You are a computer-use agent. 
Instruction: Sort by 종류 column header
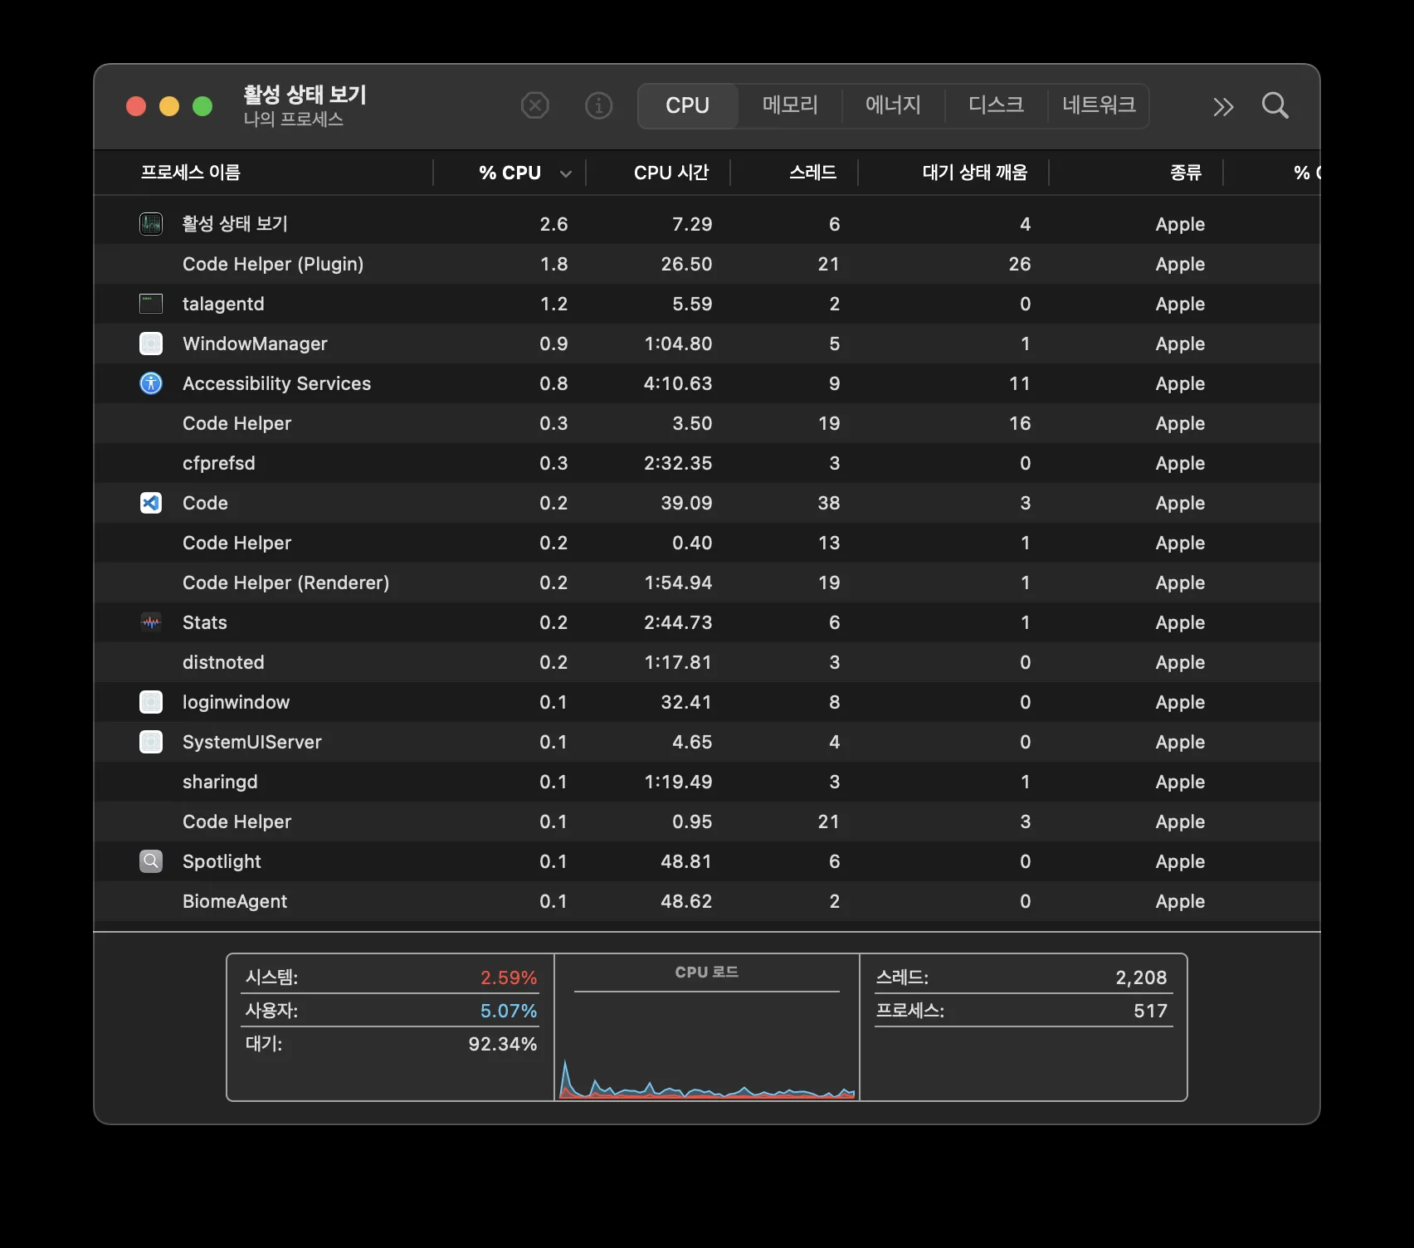1137,173
